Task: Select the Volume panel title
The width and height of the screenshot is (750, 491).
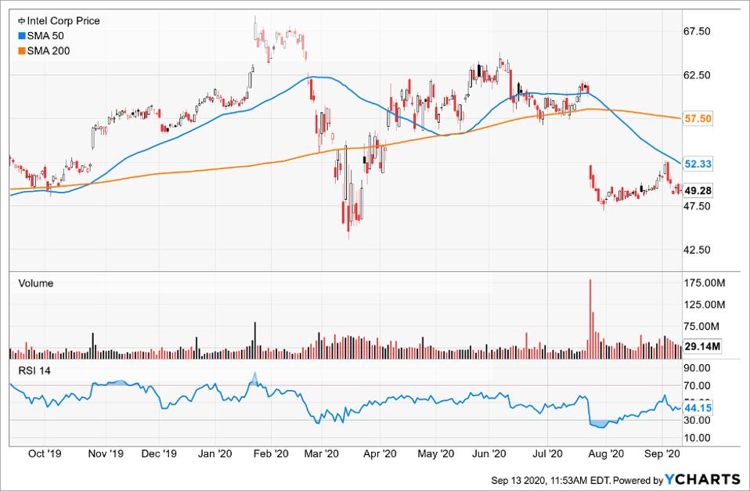Action: click(x=35, y=283)
